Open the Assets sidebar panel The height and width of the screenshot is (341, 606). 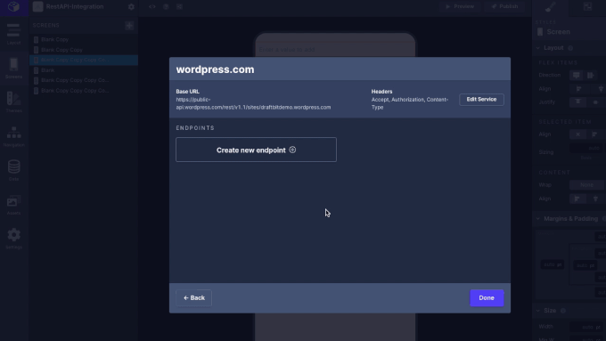click(13, 204)
